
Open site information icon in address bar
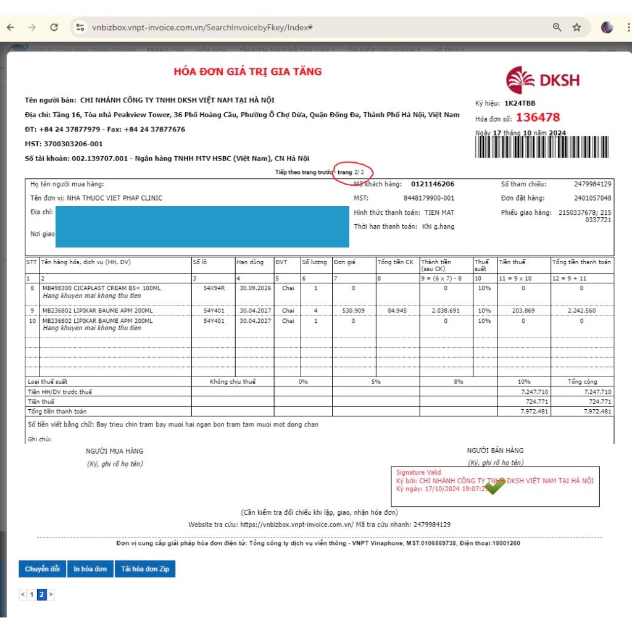80,27
